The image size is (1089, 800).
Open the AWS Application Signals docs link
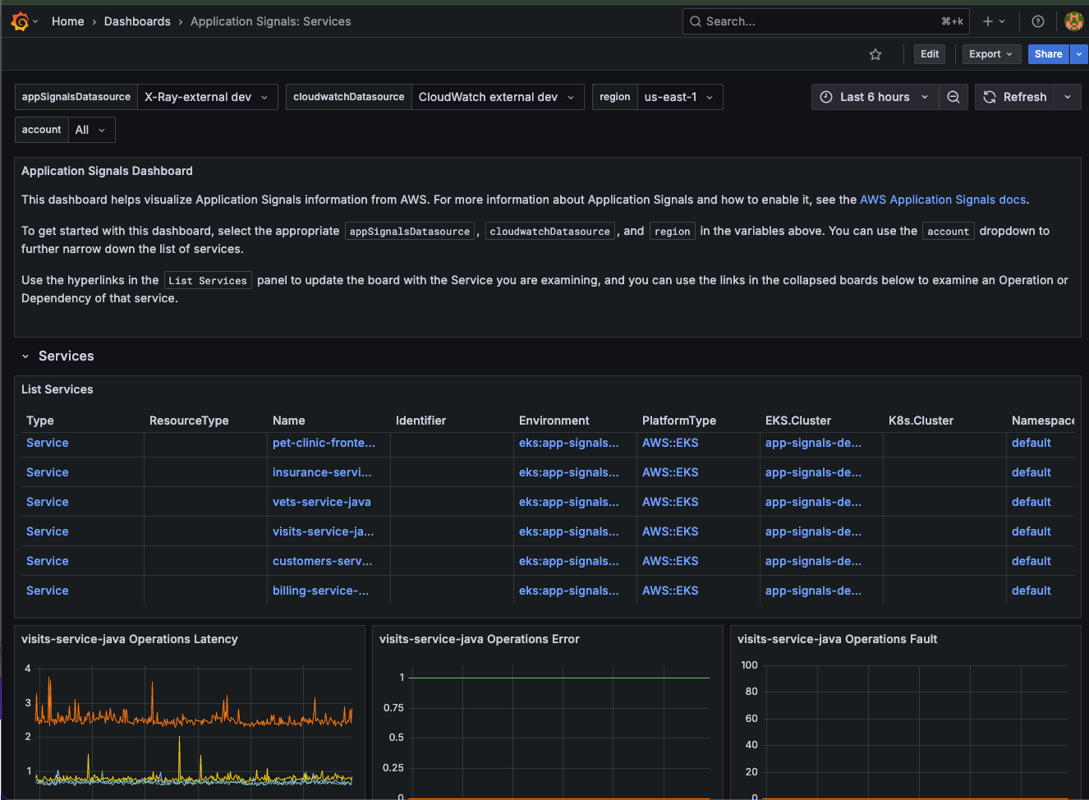[942, 200]
